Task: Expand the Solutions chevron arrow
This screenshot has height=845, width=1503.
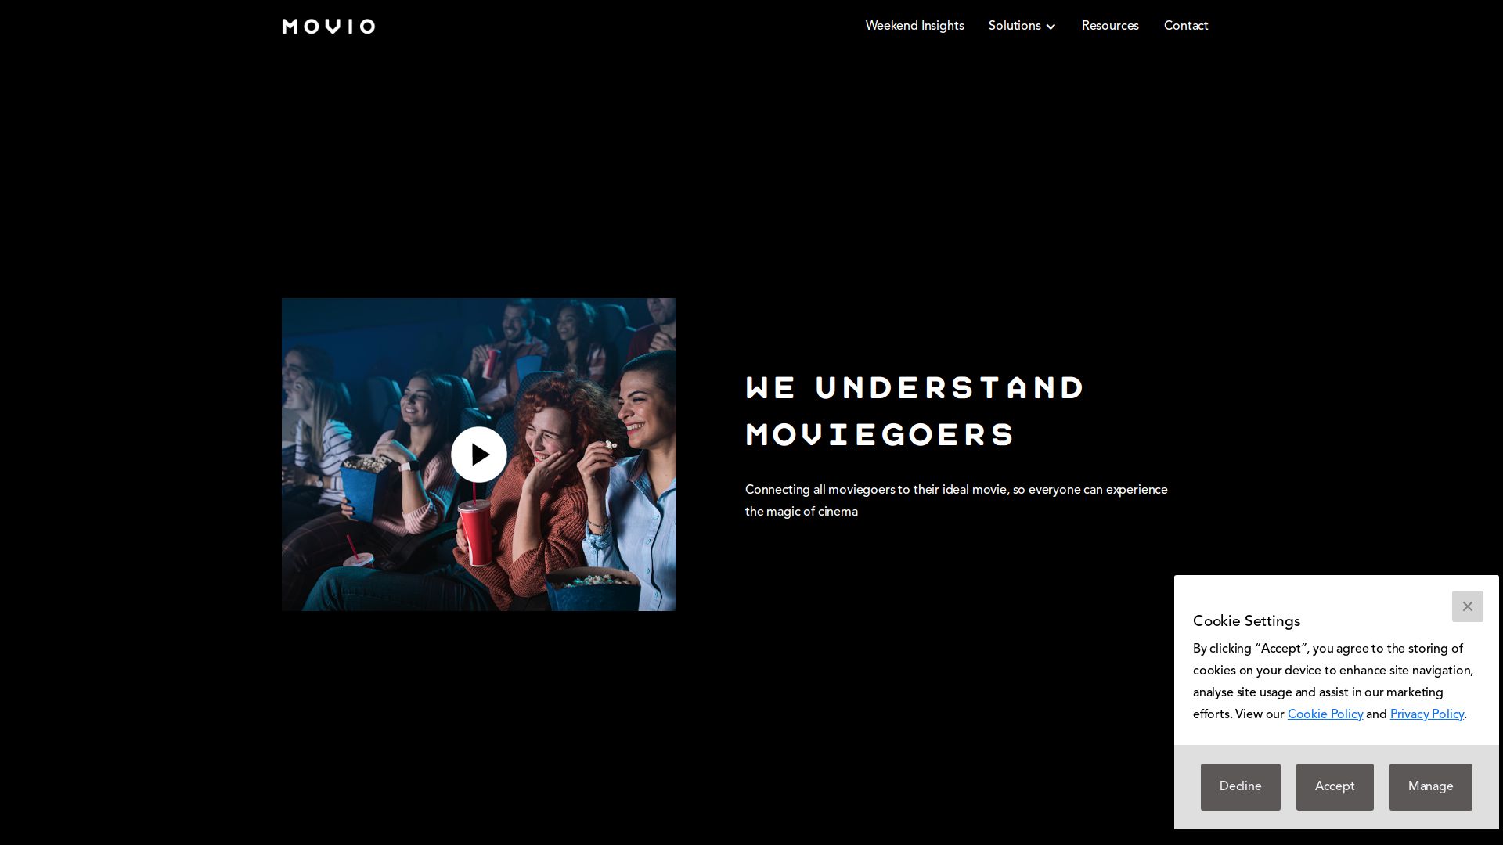Action: [x=1051, y=27]
